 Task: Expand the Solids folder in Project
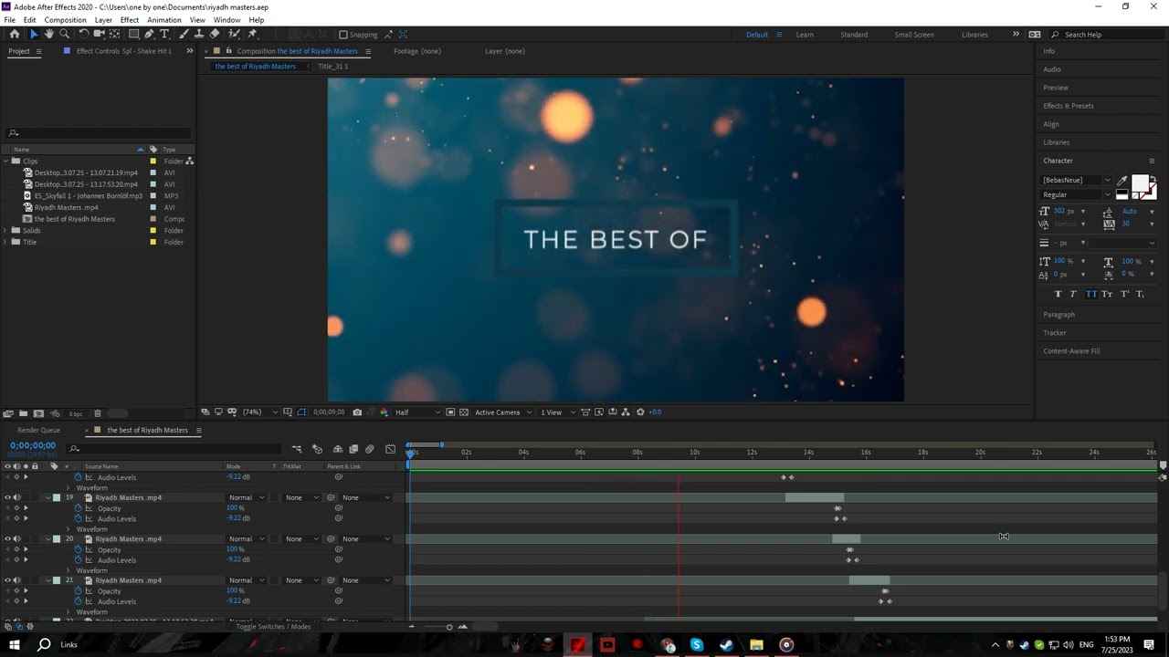(x=5, y=231)
